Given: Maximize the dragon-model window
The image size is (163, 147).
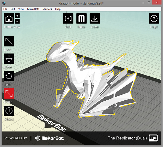Looking at the screenshot, I should pyautogui.click(x=149, y=2).
